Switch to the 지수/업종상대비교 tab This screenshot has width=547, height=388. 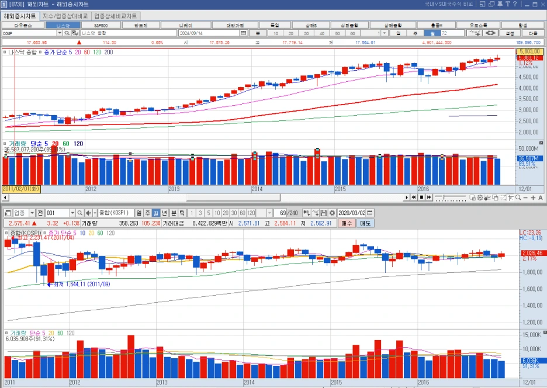65,16
